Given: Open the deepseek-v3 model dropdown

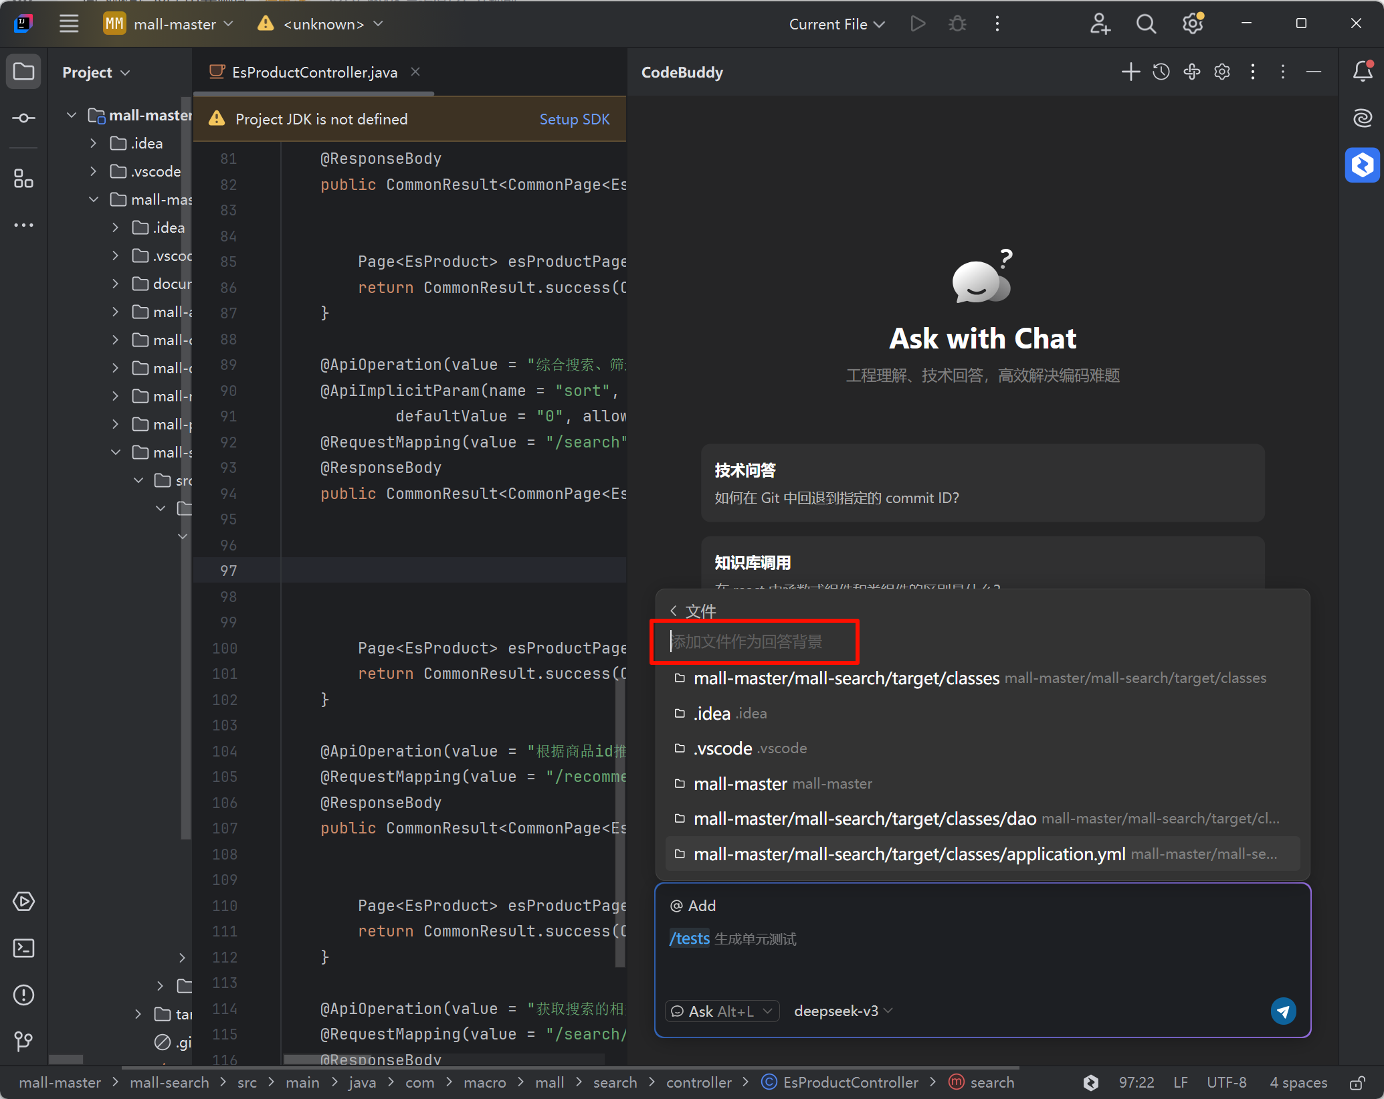Looking at the screenshot, I should click(843, 1011).
